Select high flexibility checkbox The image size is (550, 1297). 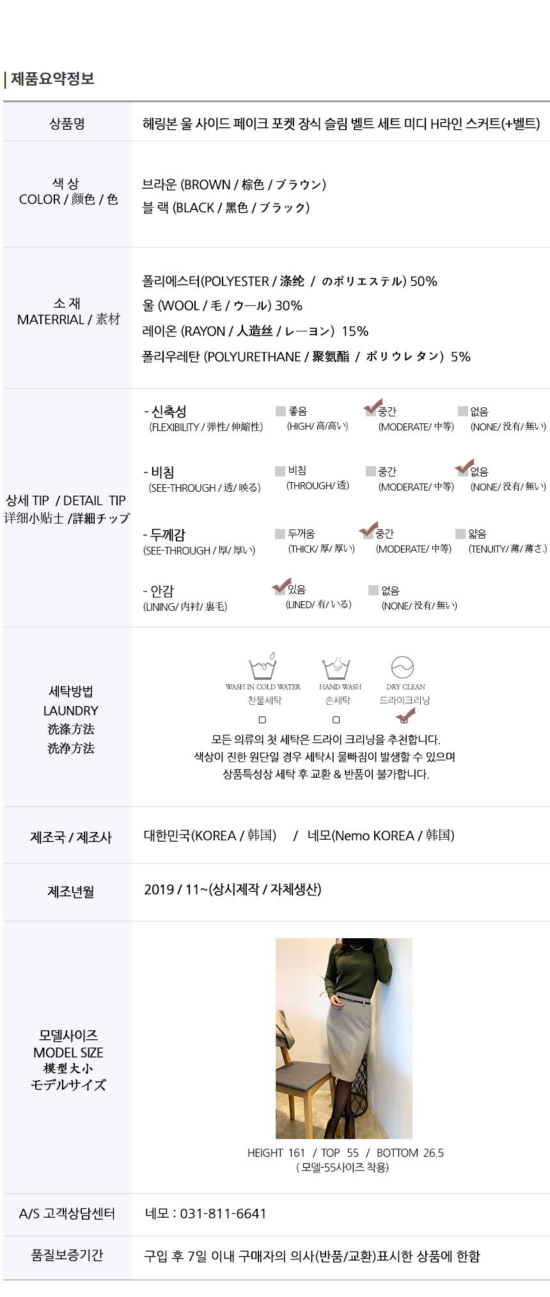pos(280,411)
